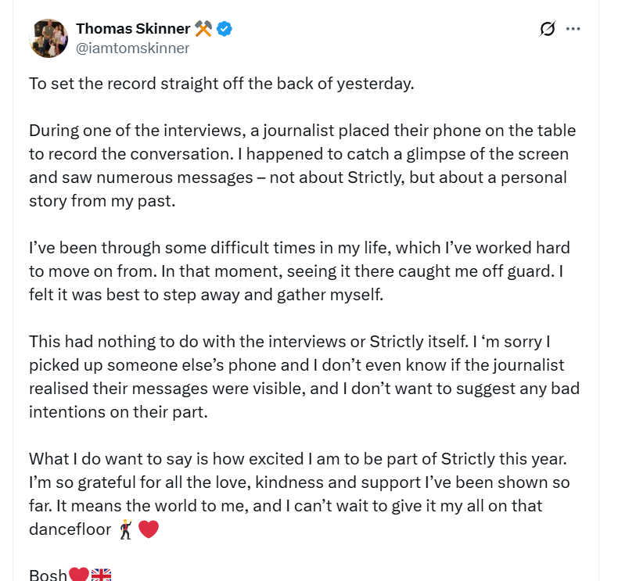Click the Thomas Skinner display name

tap(133, 29)
